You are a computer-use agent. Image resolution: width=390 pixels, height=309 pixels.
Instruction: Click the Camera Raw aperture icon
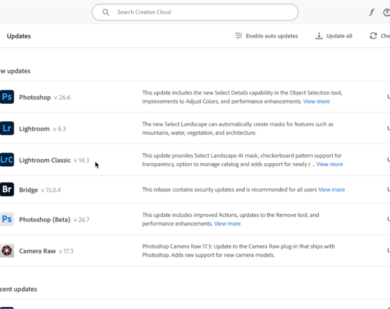click(x=7, y=250)
